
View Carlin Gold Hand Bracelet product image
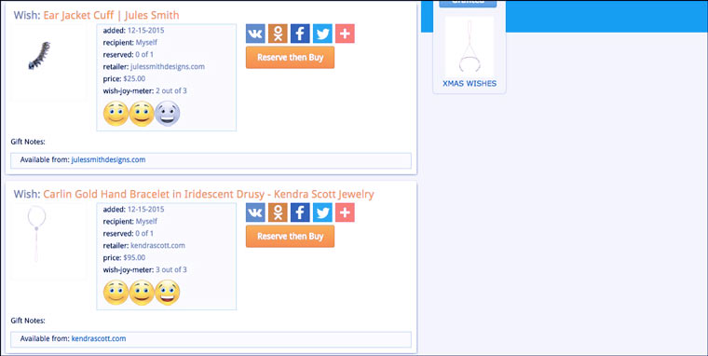[48, 241]
